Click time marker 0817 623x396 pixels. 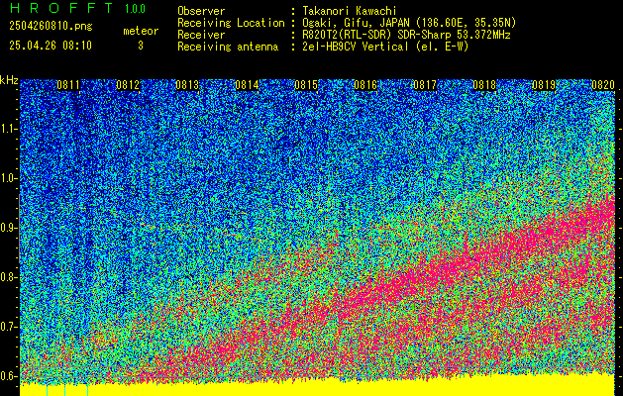coord(425,85)
